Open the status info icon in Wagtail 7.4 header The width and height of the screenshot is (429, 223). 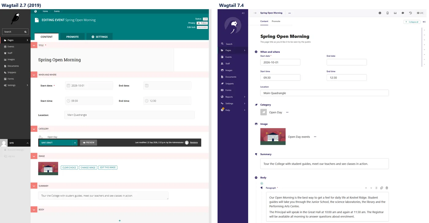[x=380, y=13]
